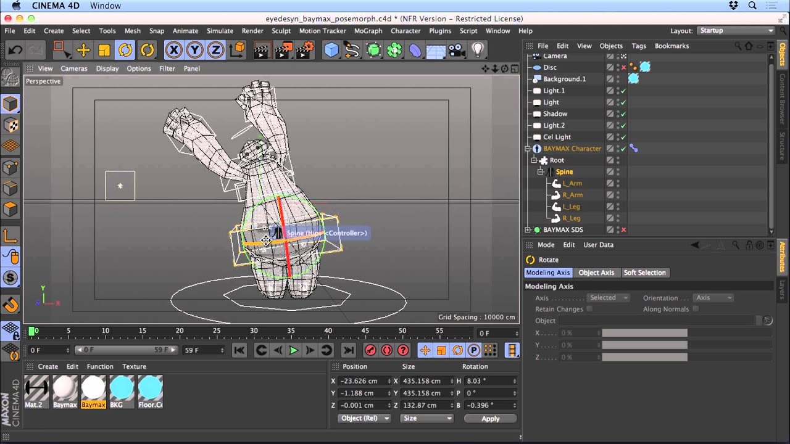Click the Apply button
The image size is (790, 444).
point(491,419)
